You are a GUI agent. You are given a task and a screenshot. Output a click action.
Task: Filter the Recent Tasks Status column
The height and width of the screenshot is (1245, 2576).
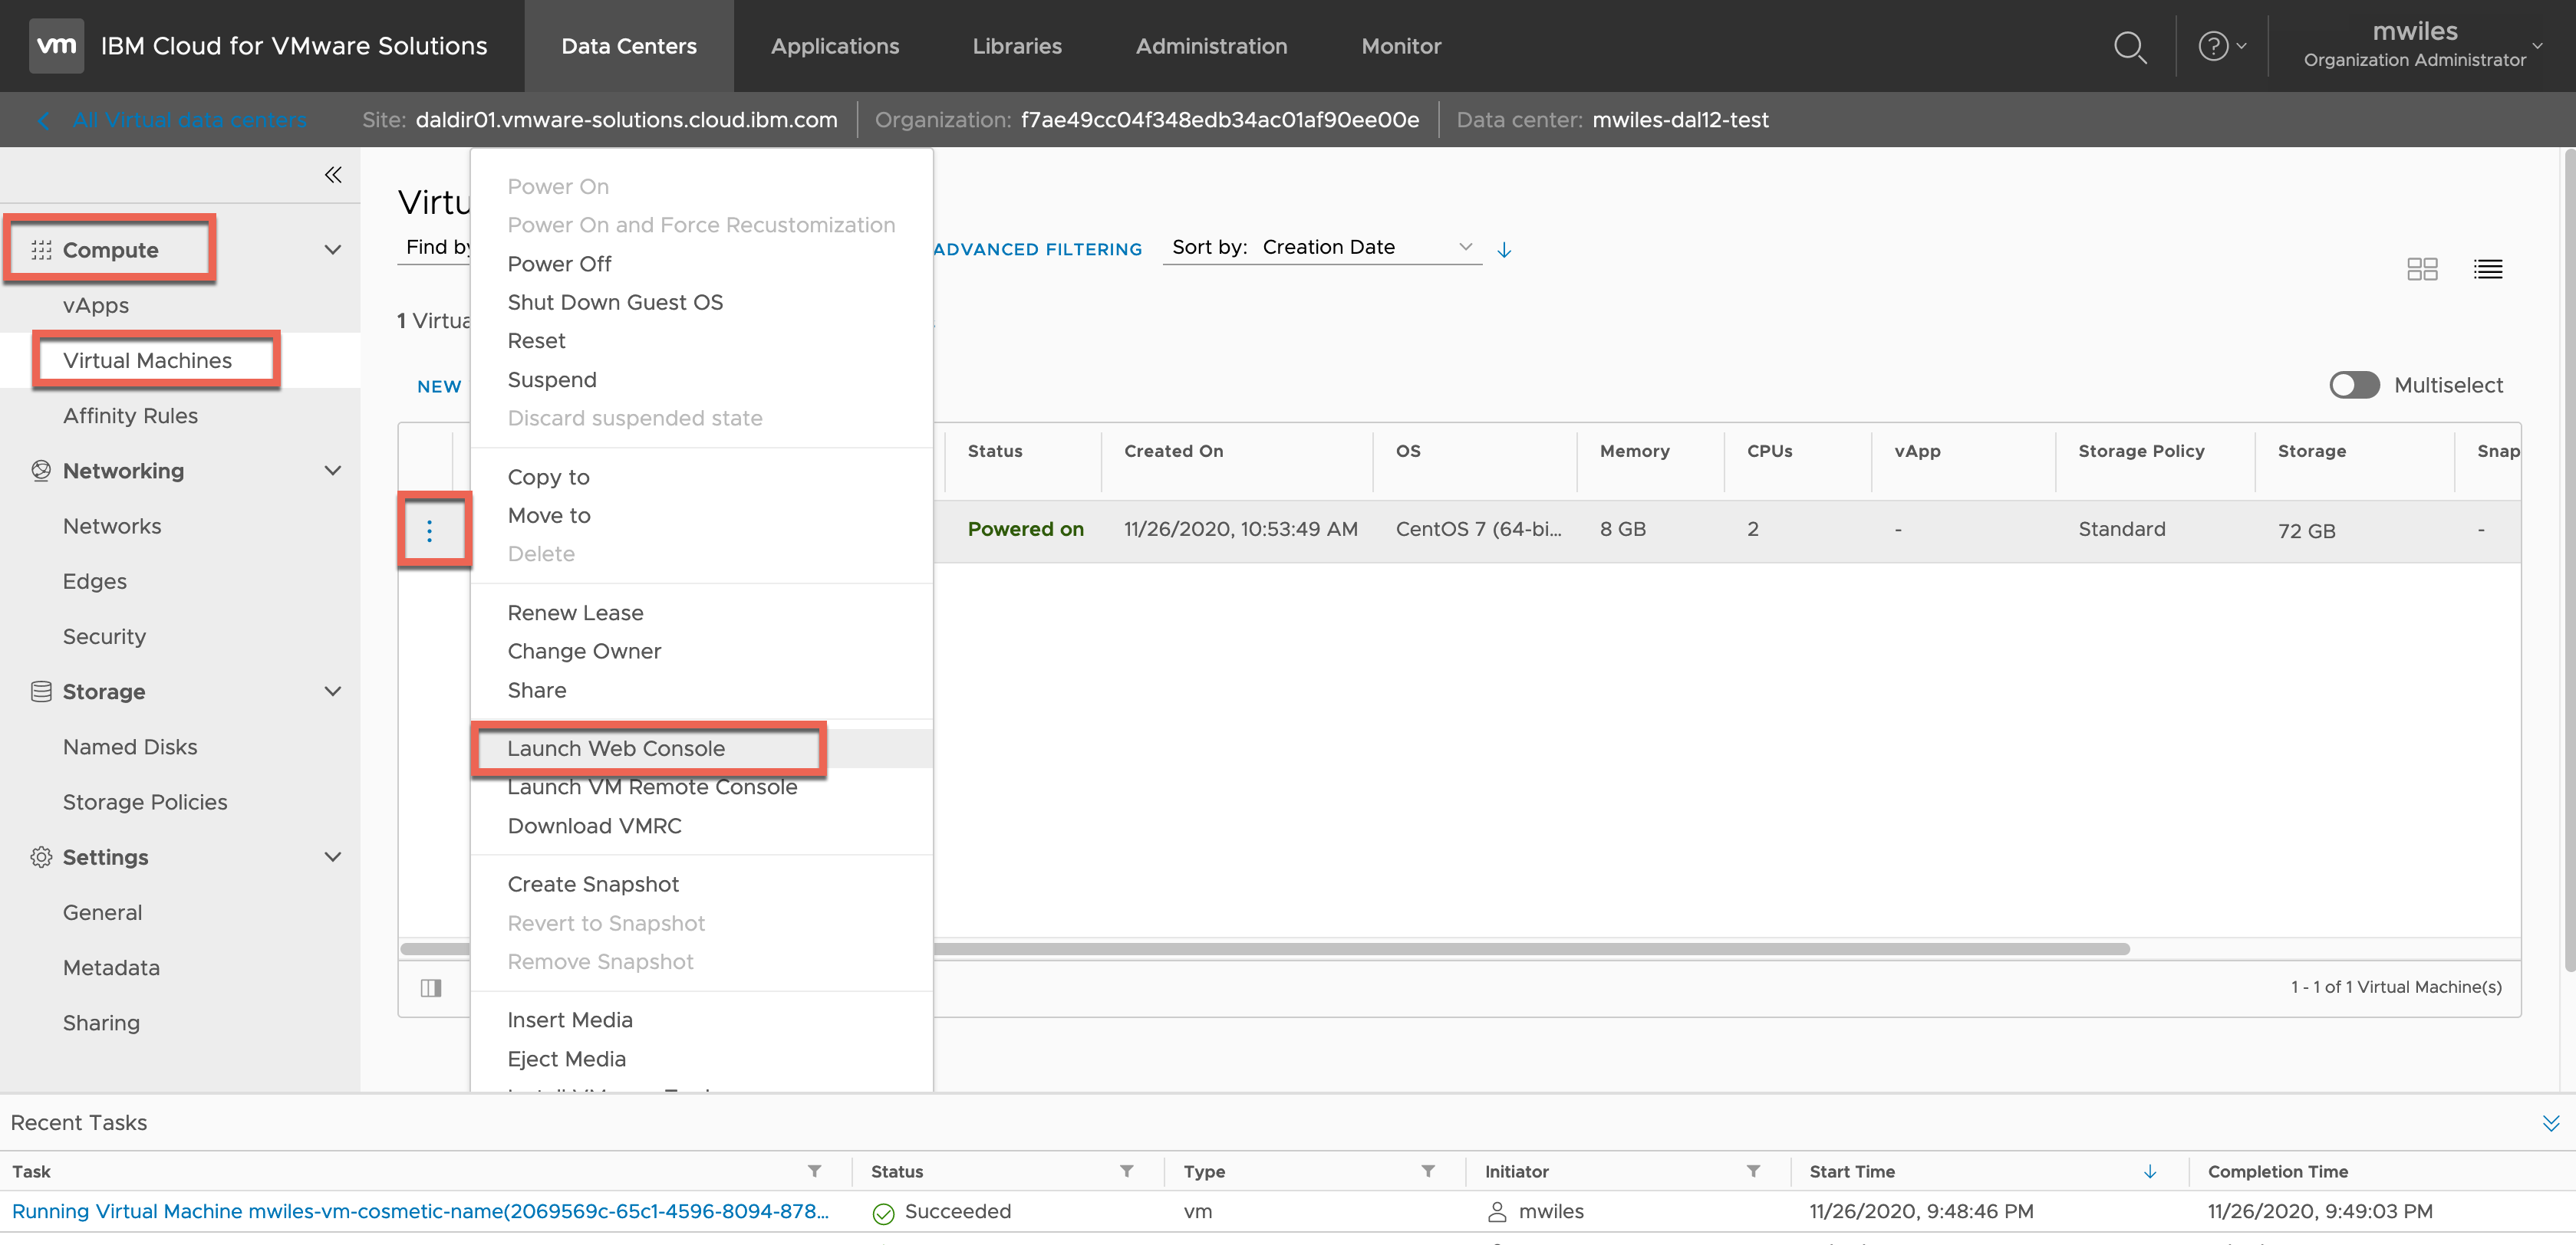(1126, 1171)
